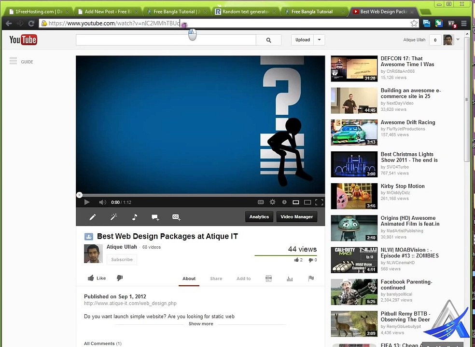
Task: Toggle closed captions CC in player
Action: coord(261,202)
